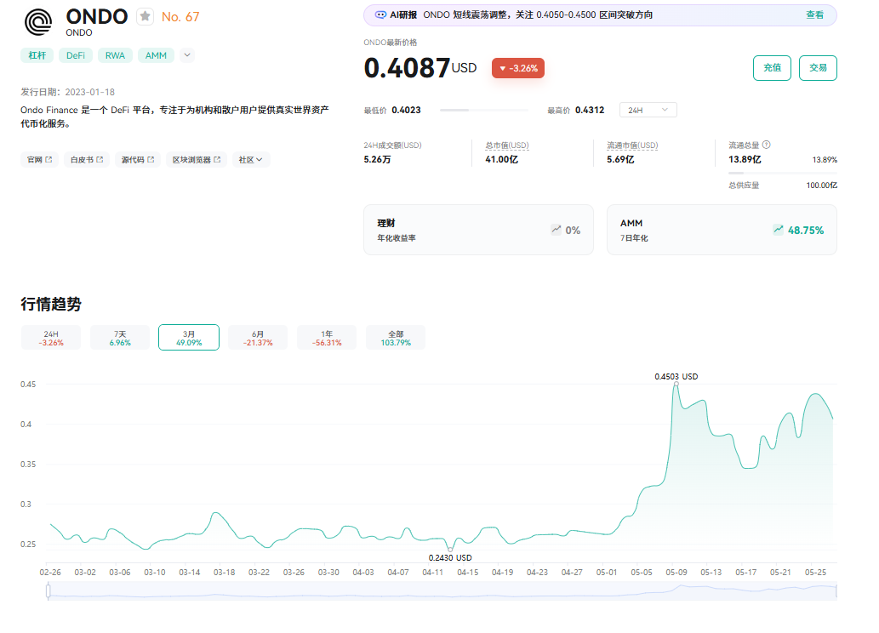Viewport: 879px width, 633px height.
Task: Open the 官网 official website link
Action: click(40, 160)
